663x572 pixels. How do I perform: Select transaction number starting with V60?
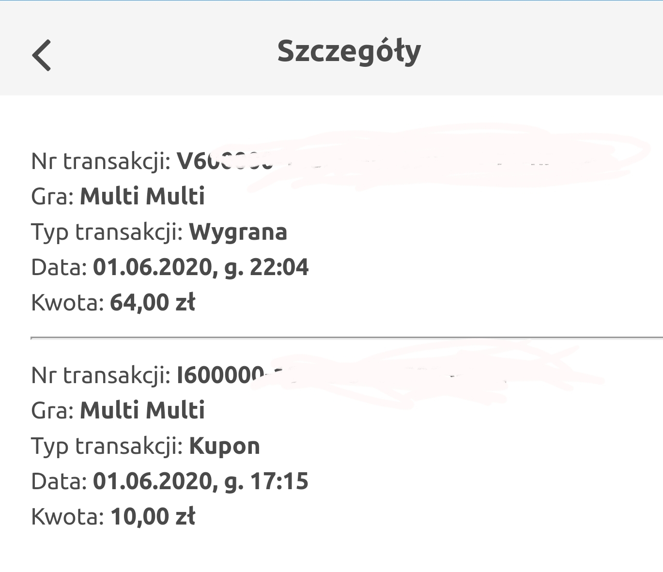coord(225,161)
